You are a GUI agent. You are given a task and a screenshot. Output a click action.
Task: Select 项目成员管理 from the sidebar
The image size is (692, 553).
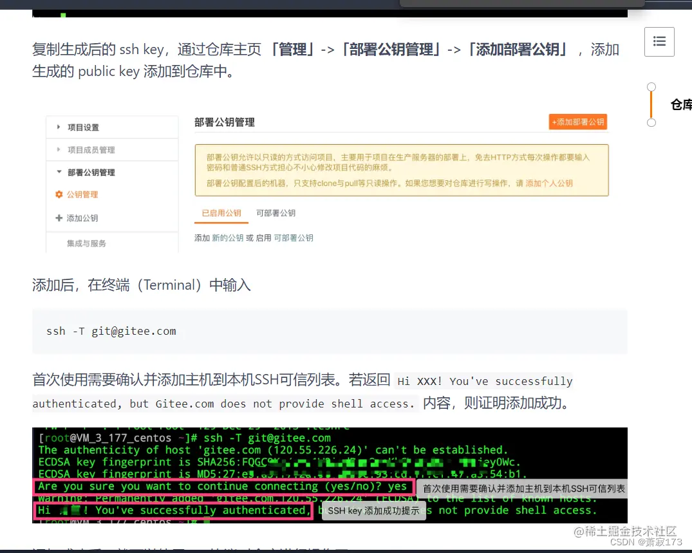[x=90, y=149]
